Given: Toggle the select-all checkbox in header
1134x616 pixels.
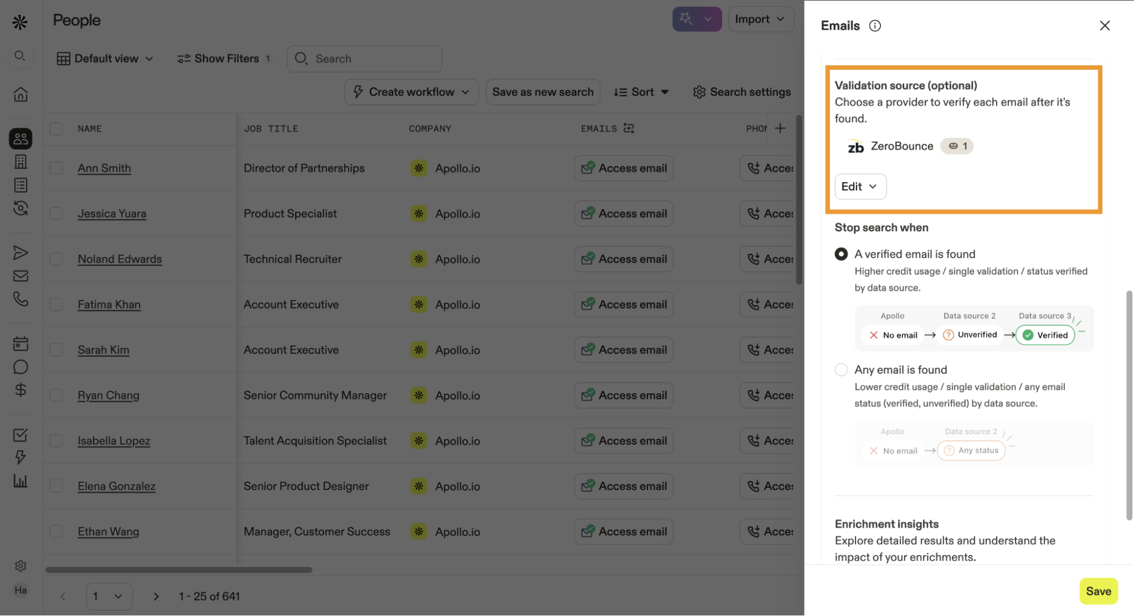Looking at the screenshot, I should click(x=56, y=129).
